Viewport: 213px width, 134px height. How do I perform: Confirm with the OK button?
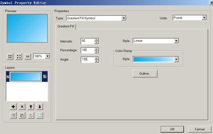(x=172, y=129)
